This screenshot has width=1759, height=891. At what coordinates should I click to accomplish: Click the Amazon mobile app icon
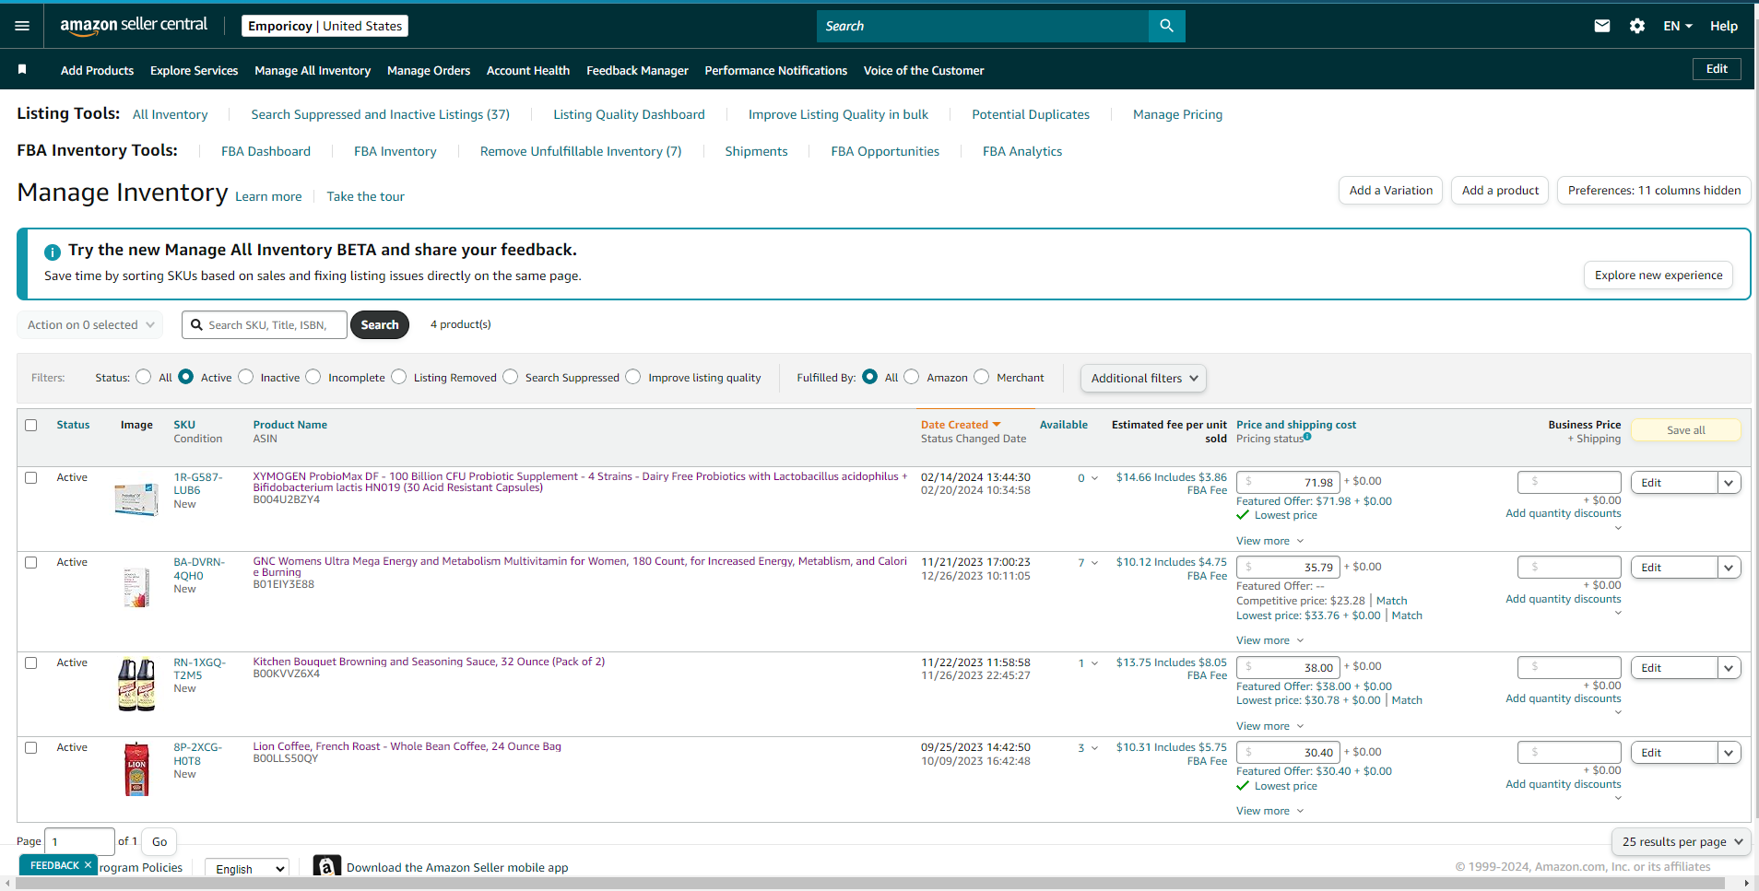(327, 866)
